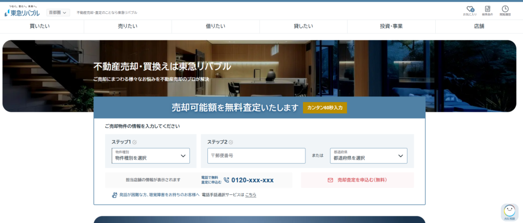523x223 pixels.
Task: Open the 貸したい menu
Action: click(303, 27)
